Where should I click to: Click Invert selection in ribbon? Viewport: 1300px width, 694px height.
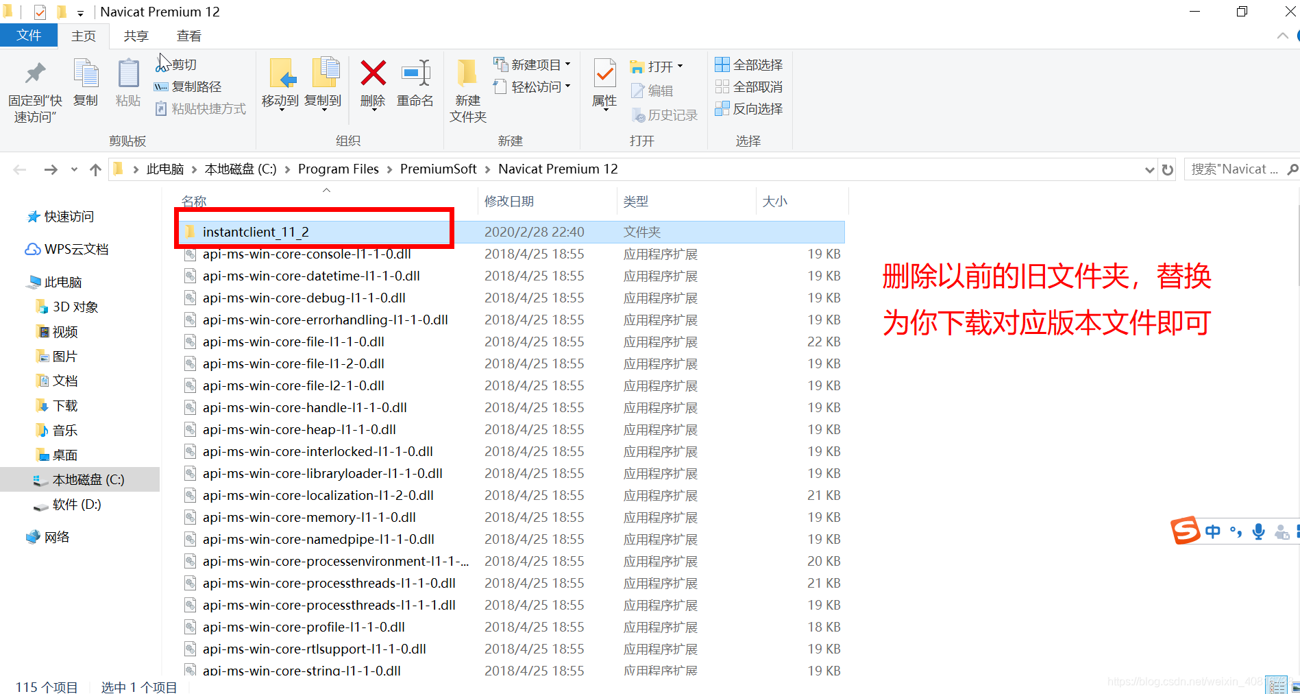pos(749,108)
